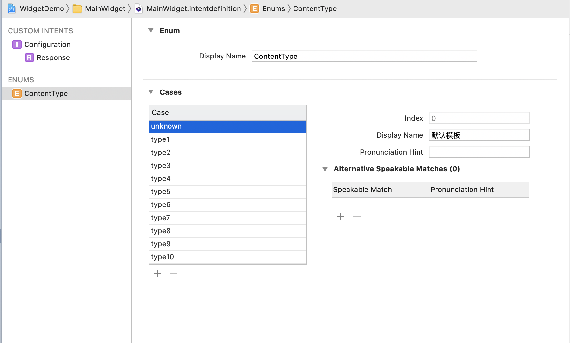Viewport: 570px width, 343px height.
Task: Click the CUSTOM INTENTS section heading
Action: coord(41,31)
